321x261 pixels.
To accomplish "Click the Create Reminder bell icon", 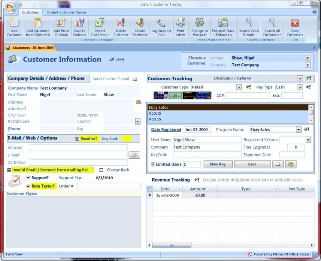I will coord(140,23).
